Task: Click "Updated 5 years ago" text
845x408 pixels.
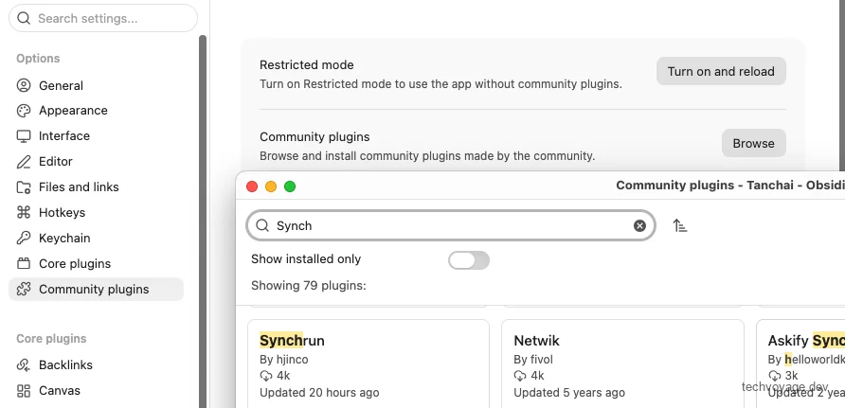Action: (x=569, y=393)
